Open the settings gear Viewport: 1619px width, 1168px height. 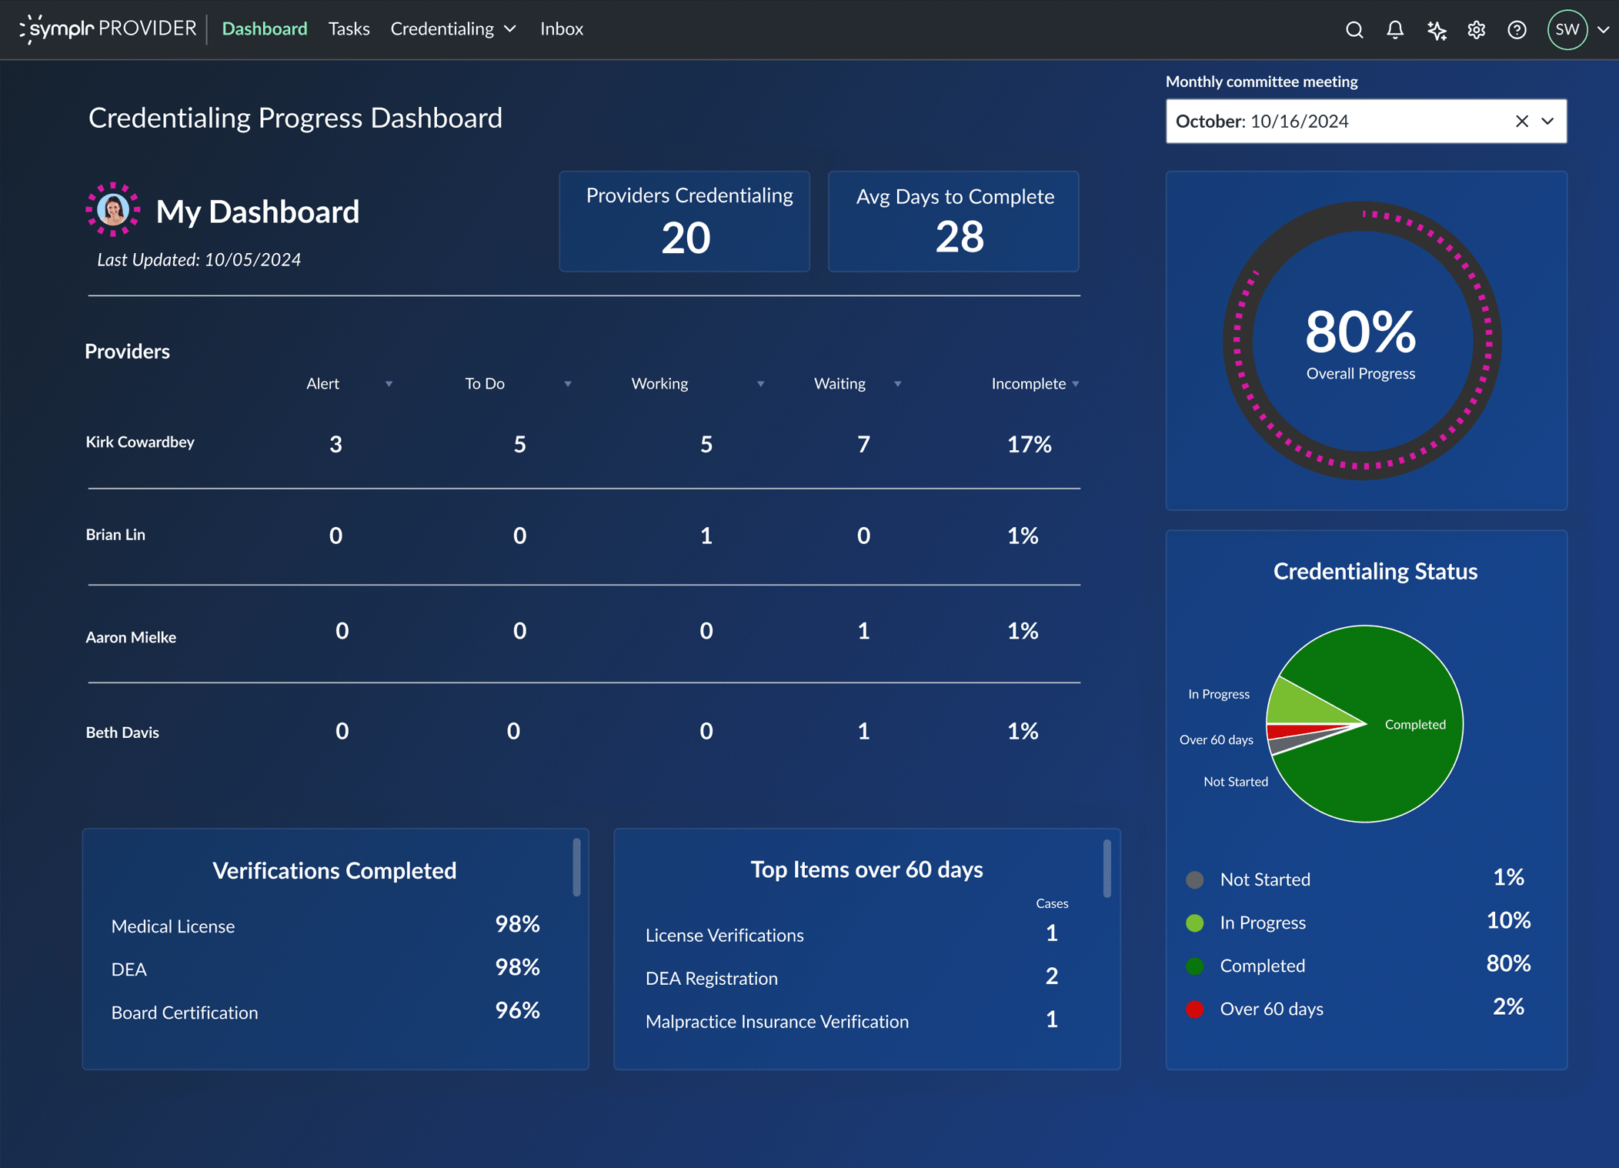1477,30
